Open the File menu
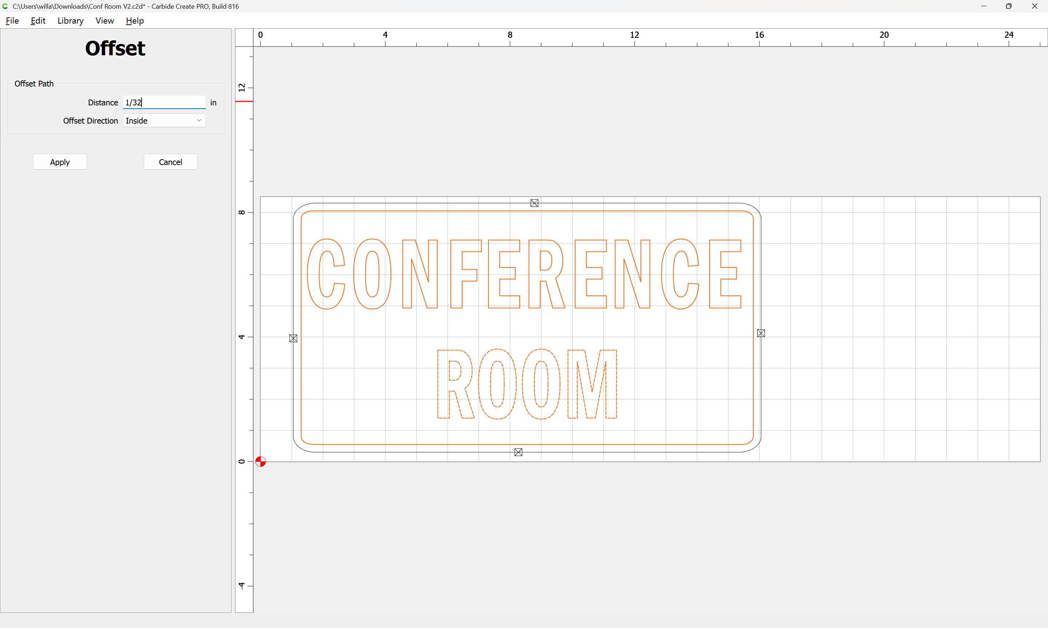The width and height of the screenshot is (1048, 628). (x=12, y=21)
